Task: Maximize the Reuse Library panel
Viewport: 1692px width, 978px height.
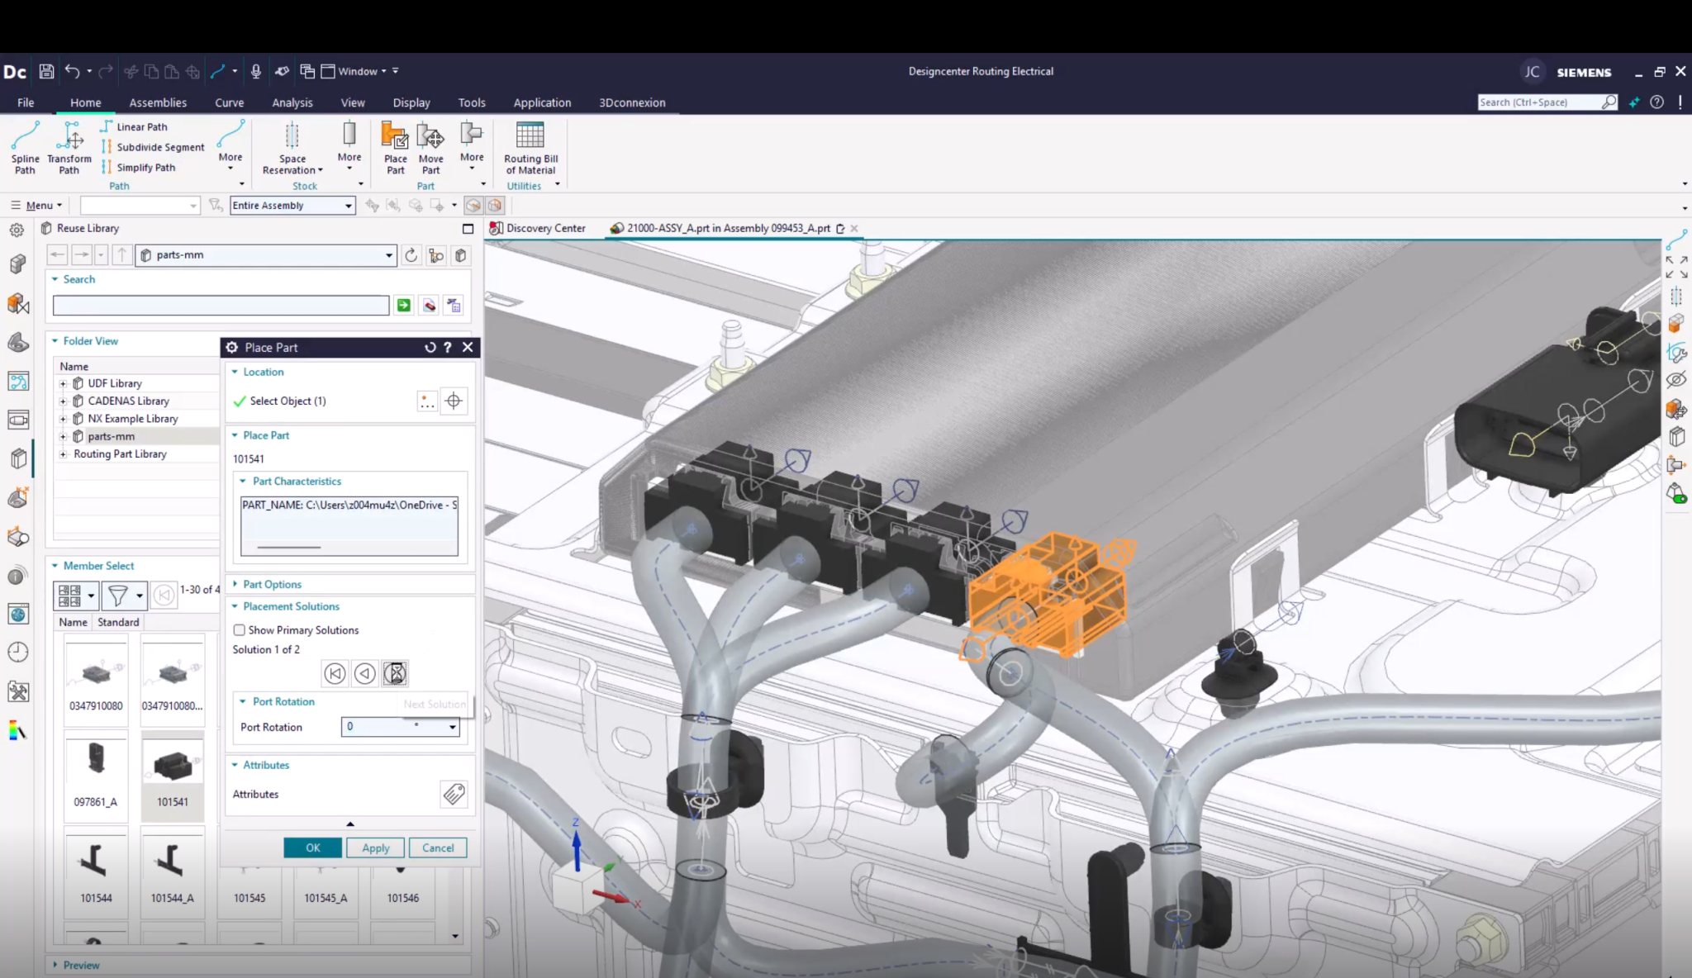Action: [x=468, y=229]
